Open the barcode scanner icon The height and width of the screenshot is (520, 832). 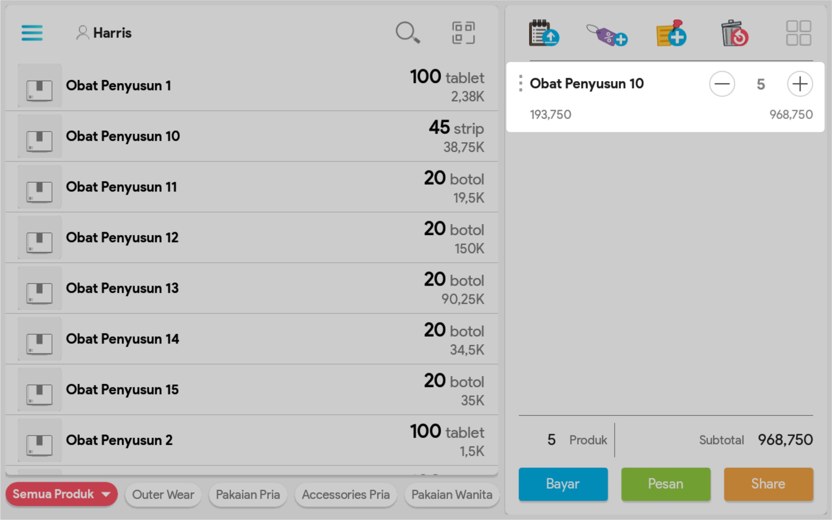click(463, 33)
